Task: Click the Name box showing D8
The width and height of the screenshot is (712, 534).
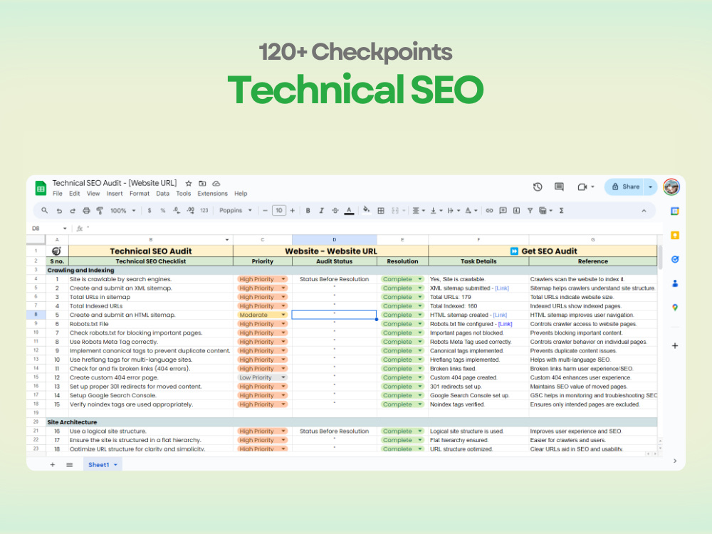Action: point(50,229)
